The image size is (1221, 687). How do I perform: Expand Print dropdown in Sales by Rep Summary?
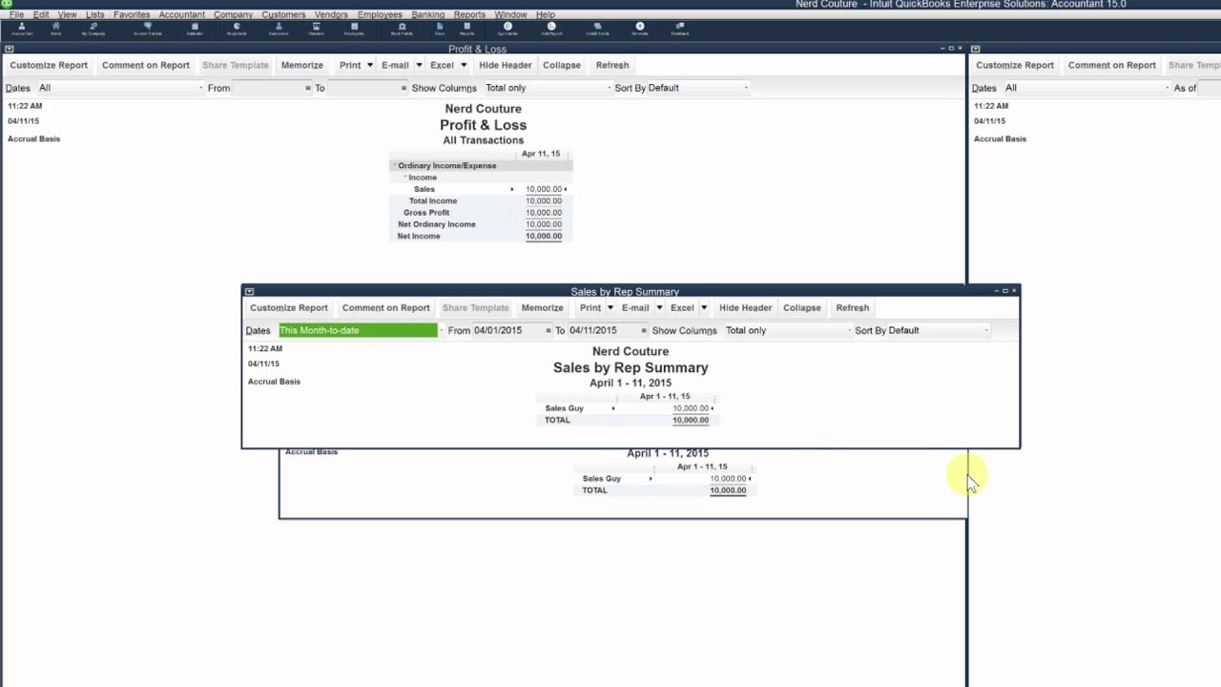coord(610,308)
